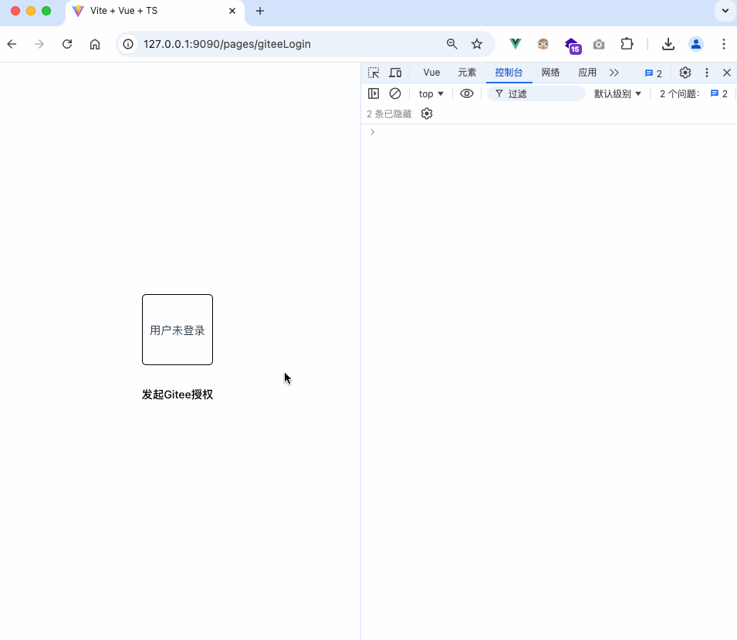737x640 pixels.
Task: Show the console sidebar panel icon
Action: (x=374, y=93)
